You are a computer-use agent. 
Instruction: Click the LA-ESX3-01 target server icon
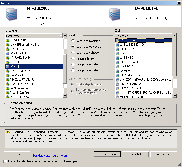(x=117, y=58)
